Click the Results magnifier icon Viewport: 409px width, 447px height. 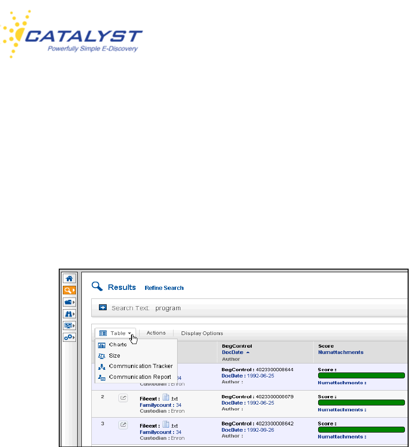coord(97,286)
